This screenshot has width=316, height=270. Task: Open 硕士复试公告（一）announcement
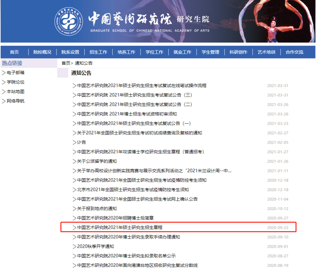134,123
